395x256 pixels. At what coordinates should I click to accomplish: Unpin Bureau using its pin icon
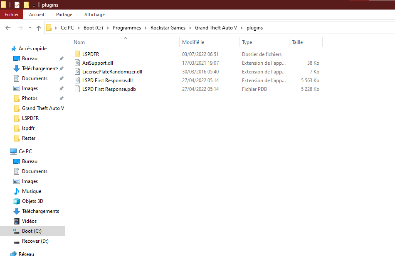pyautogui.click(x=61, y=59)
